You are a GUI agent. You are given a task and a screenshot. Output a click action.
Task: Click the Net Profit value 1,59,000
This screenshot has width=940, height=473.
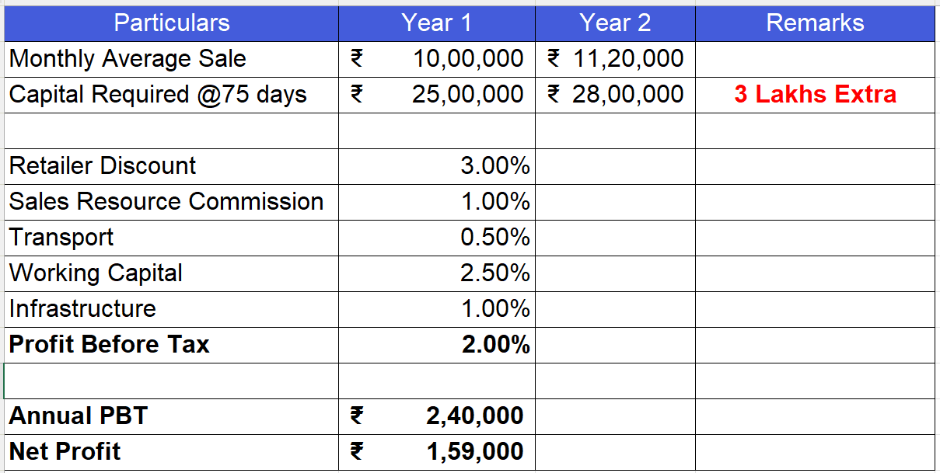click(474, 452)
